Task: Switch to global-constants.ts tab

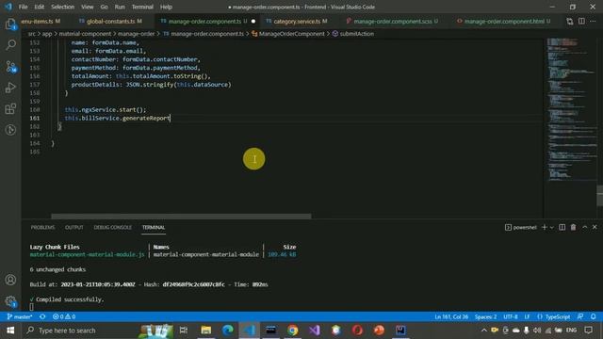Action: point(110,21)
